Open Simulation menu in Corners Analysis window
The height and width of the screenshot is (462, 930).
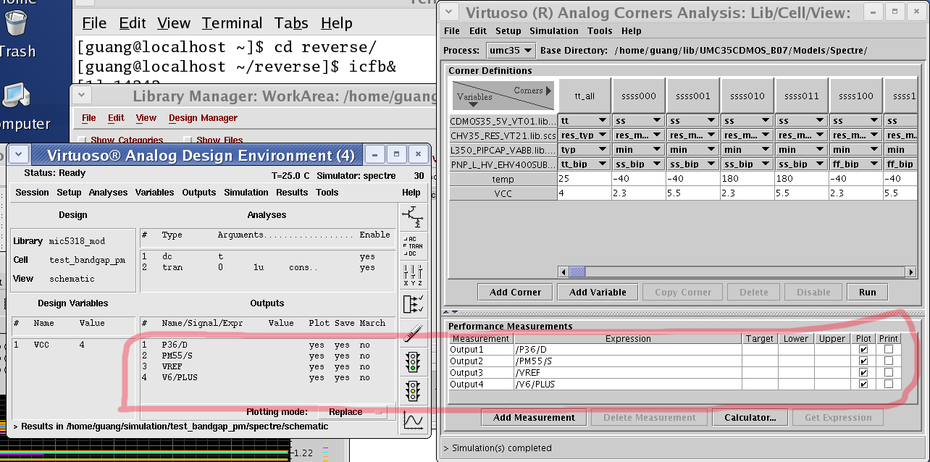(553, 31)
